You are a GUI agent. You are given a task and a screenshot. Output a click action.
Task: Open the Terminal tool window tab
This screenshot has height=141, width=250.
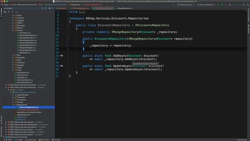point(56,140)
